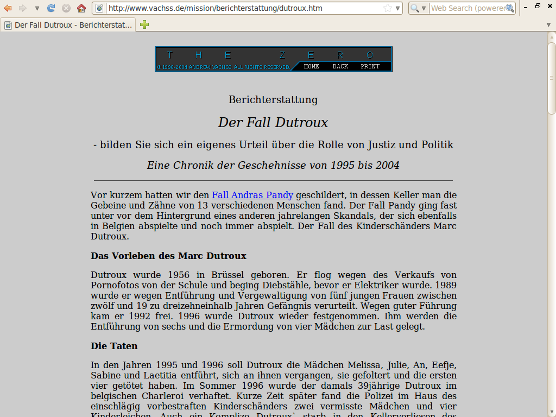
Task: Click the subtitle 'Eine Chronik der Geschehnisse von 1995 bis 2004'
Action: pos(273,165)
